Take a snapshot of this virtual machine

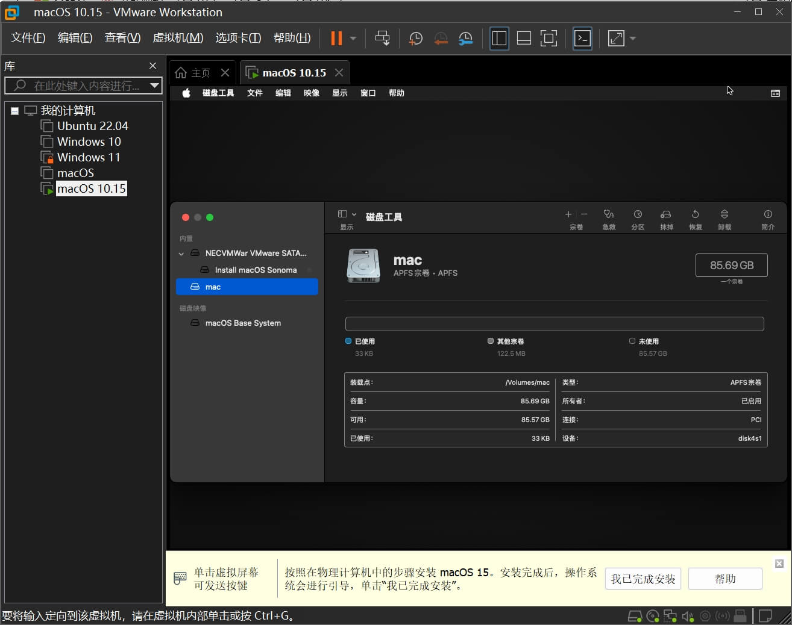[415, 39]
